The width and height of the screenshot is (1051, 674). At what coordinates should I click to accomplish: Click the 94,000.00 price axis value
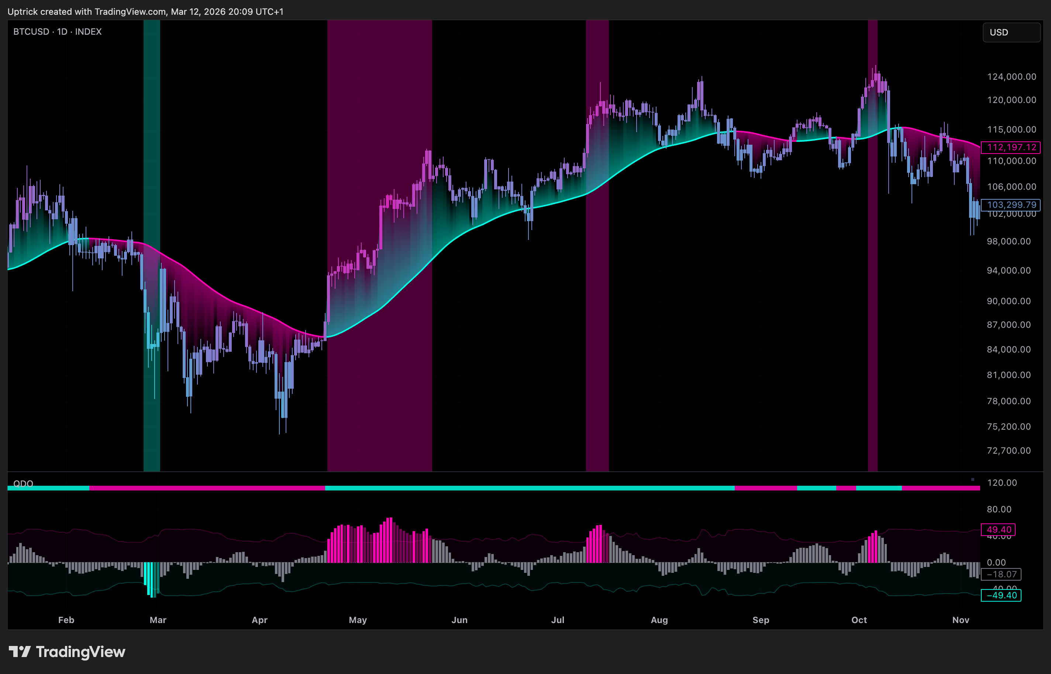click(1009, 271)
